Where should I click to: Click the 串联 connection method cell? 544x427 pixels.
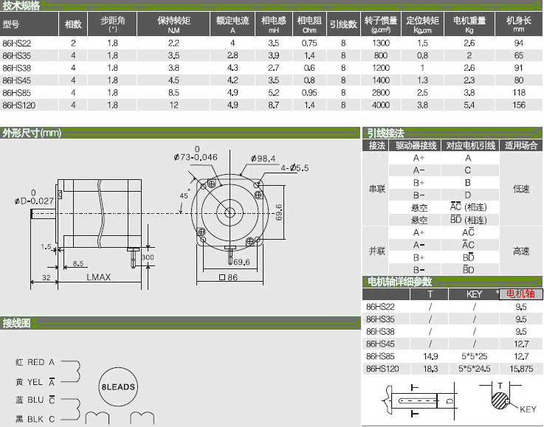coord(376,189)
